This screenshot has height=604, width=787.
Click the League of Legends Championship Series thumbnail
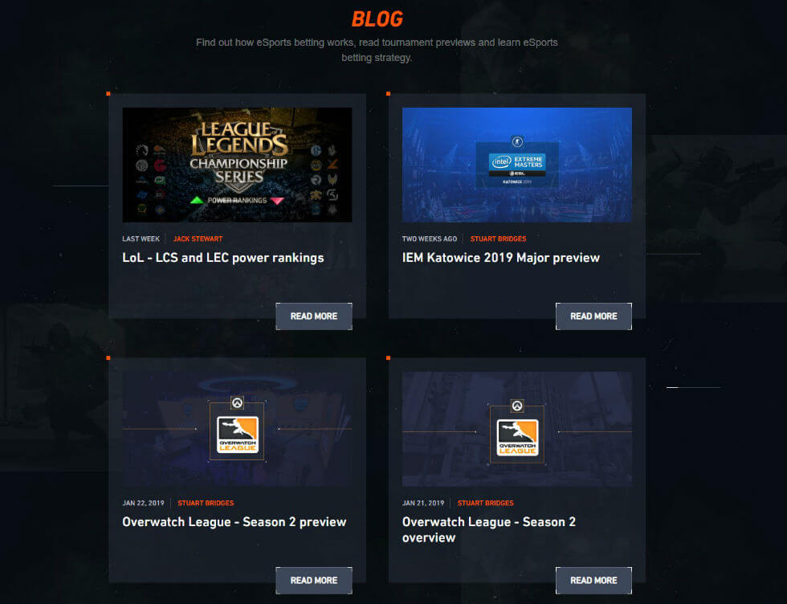tap(237, 165)
